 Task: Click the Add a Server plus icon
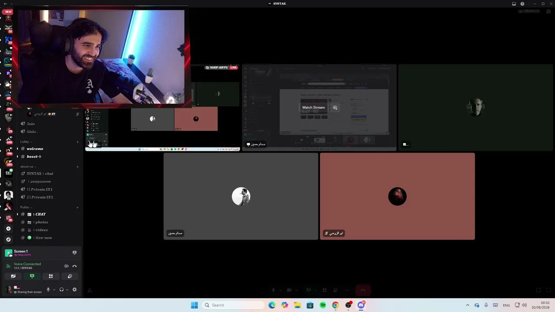8,228
